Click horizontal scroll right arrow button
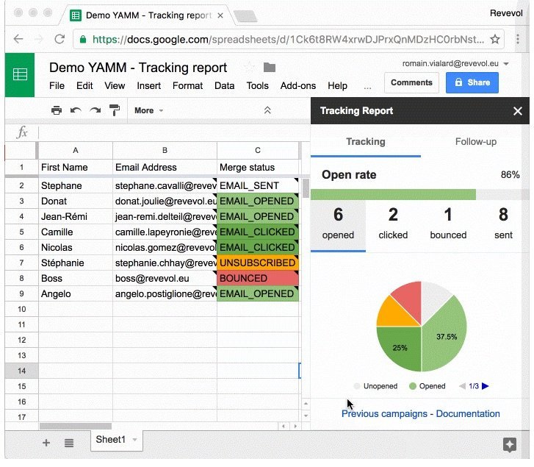 (295, 426)
